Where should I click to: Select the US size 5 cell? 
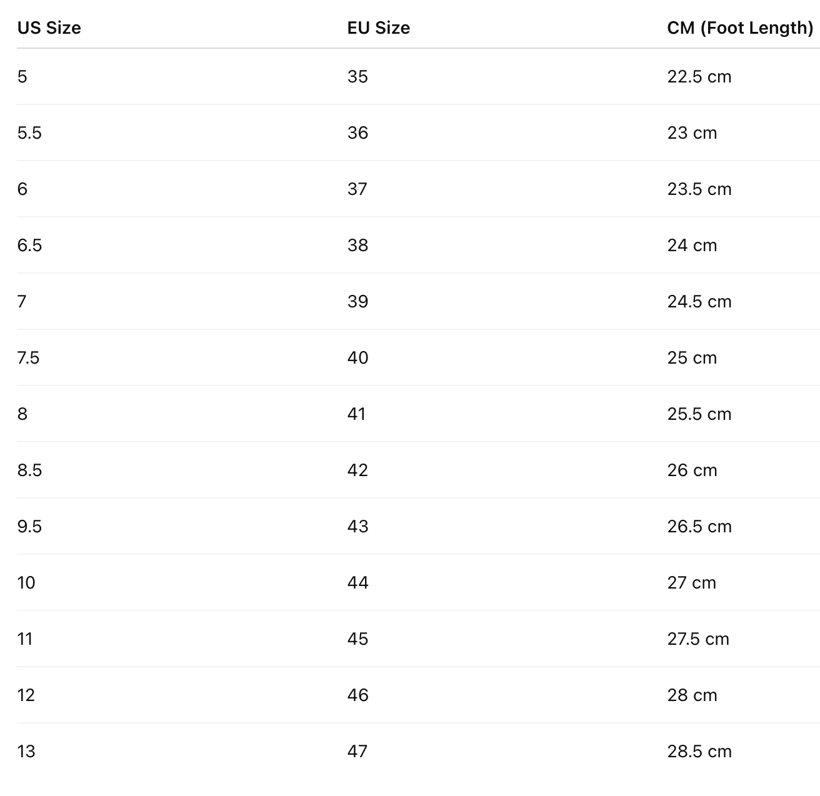coord(22,77)
